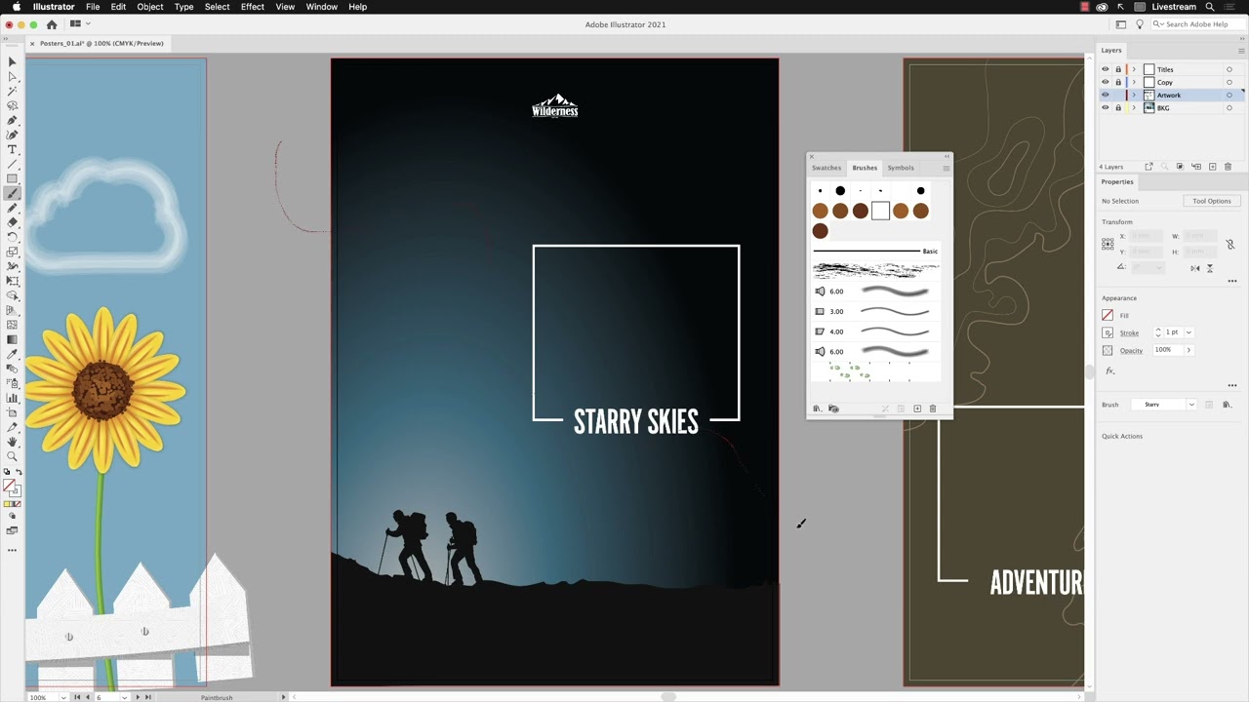This screenshot has width=1249, height=702.
Task: Delete selected layer with trash icon
Action: [1229, 167]
